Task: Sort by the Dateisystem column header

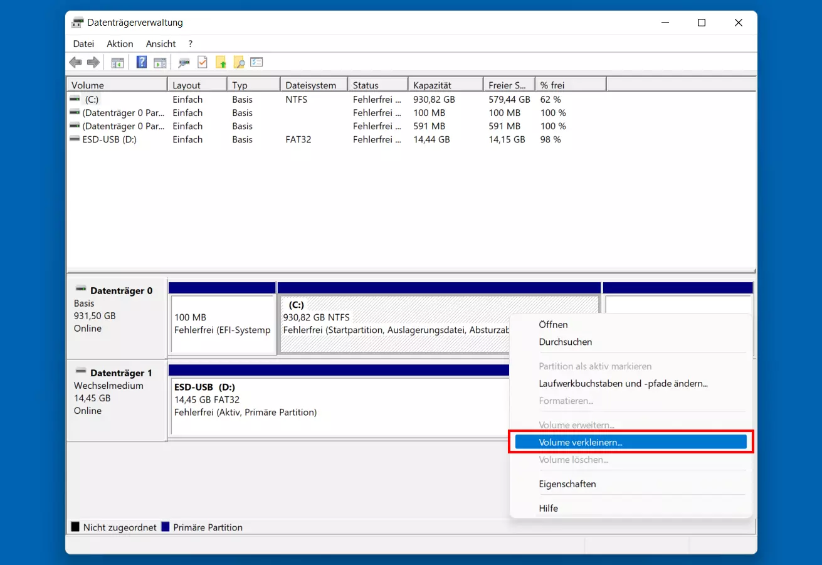Action: [x=314, y=85]
